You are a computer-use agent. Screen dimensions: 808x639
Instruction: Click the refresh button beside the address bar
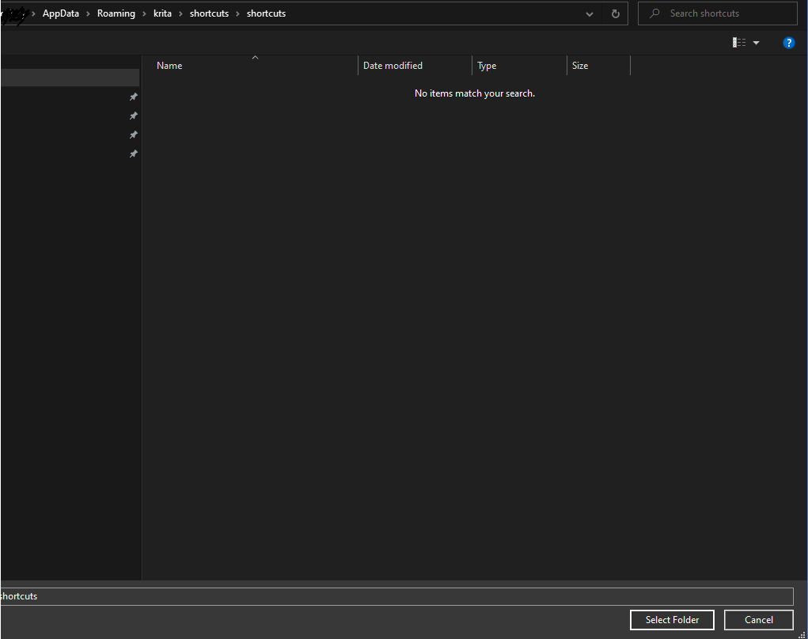pos(615,13)
